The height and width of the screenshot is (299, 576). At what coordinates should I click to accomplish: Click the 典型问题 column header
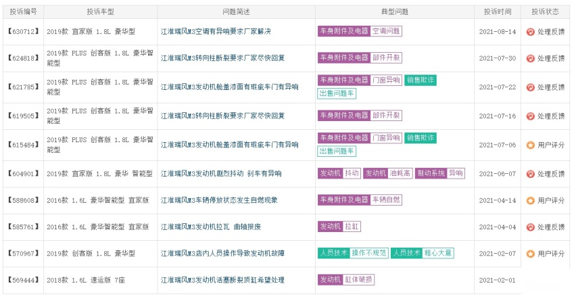click(x=395, y=11)
